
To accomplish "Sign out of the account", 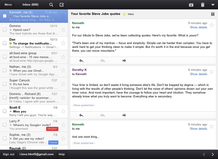I will (8, 154).
